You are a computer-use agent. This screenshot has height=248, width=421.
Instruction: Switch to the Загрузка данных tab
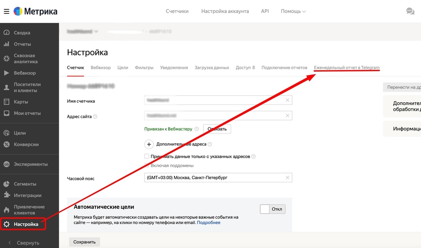[212, 68]
